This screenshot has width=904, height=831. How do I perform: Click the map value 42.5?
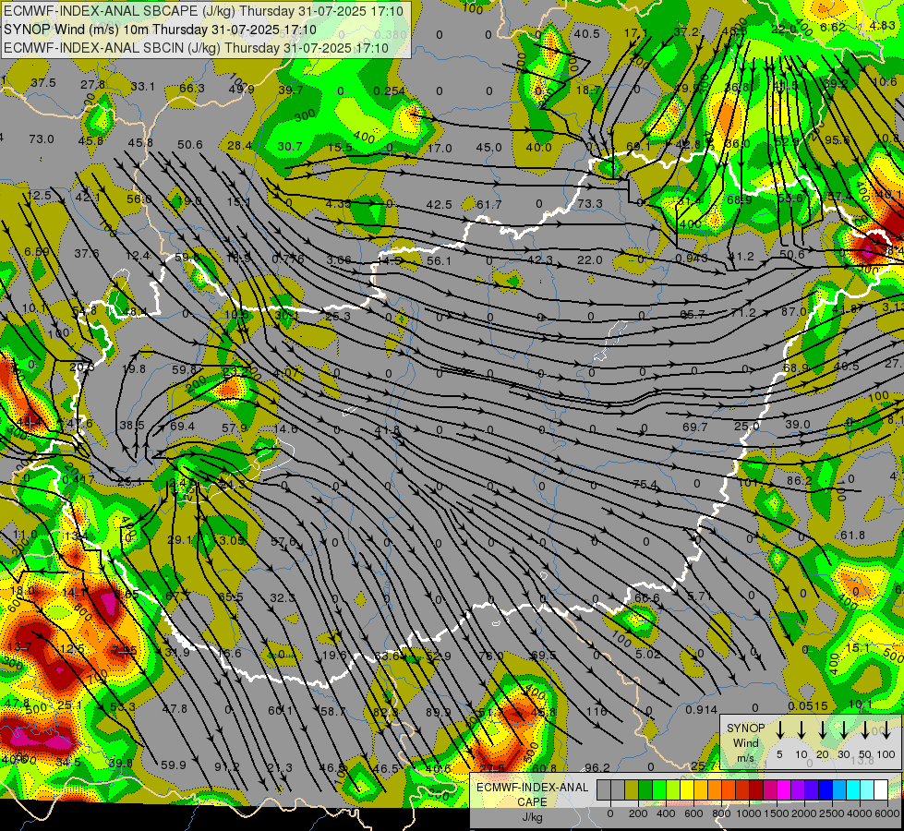440,204
